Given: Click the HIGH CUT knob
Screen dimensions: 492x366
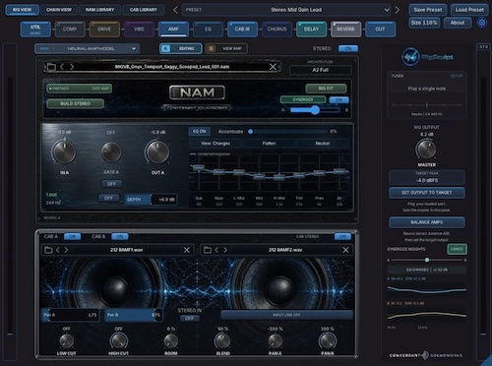Looking at the screenshot, I should click(x=119, y=341).
